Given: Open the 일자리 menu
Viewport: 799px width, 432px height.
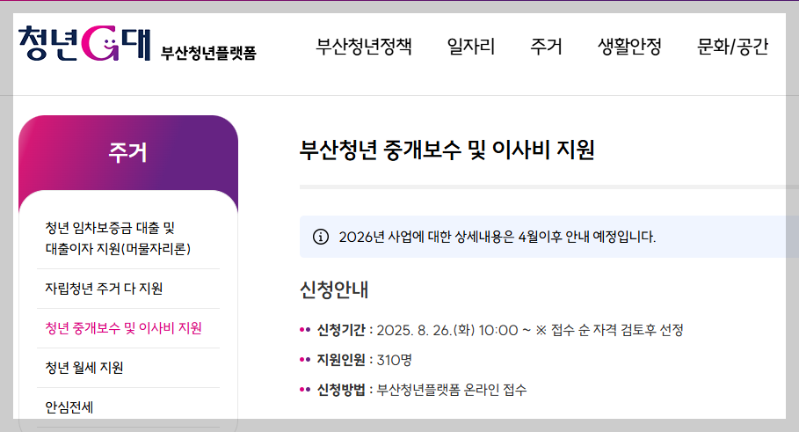Looking at the screenshot, I should (x=471, y=47).
